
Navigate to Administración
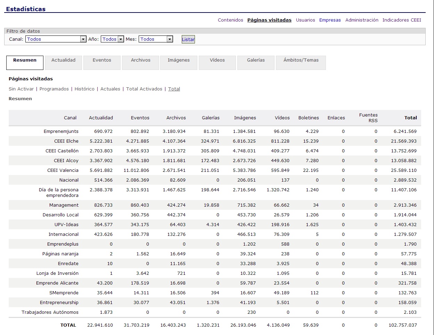click(362, 20)
